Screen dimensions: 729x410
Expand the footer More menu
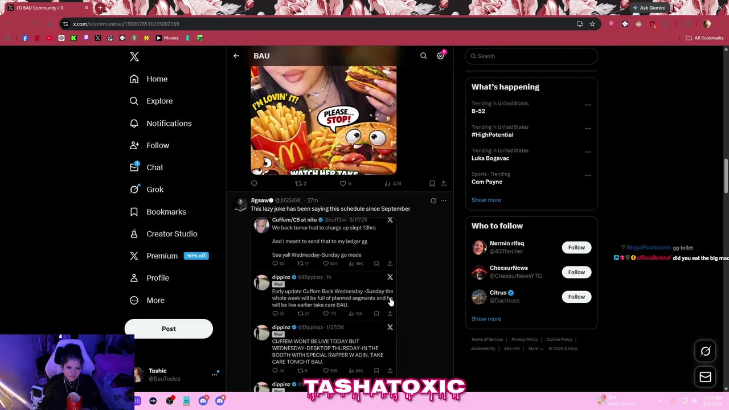click(535, 348)
